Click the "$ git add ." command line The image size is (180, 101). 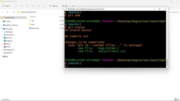(74, 15)
